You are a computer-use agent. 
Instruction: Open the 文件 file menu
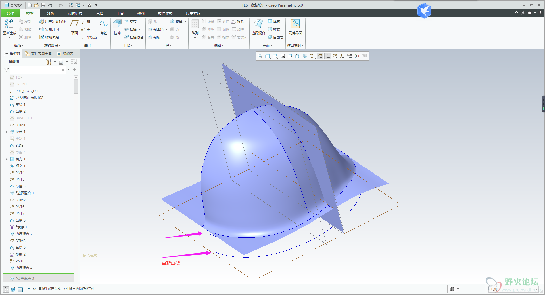pyautogui.click(x=10, y=13)
